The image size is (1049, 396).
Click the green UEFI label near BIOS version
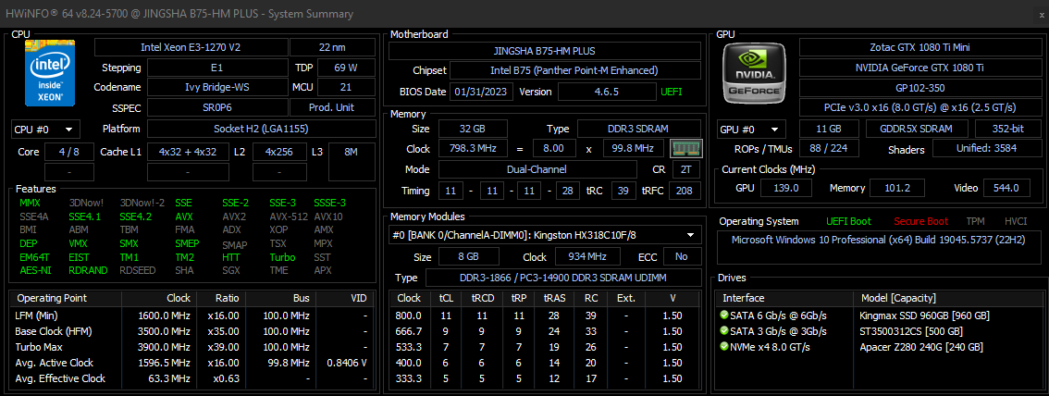[x=672, y=92]
